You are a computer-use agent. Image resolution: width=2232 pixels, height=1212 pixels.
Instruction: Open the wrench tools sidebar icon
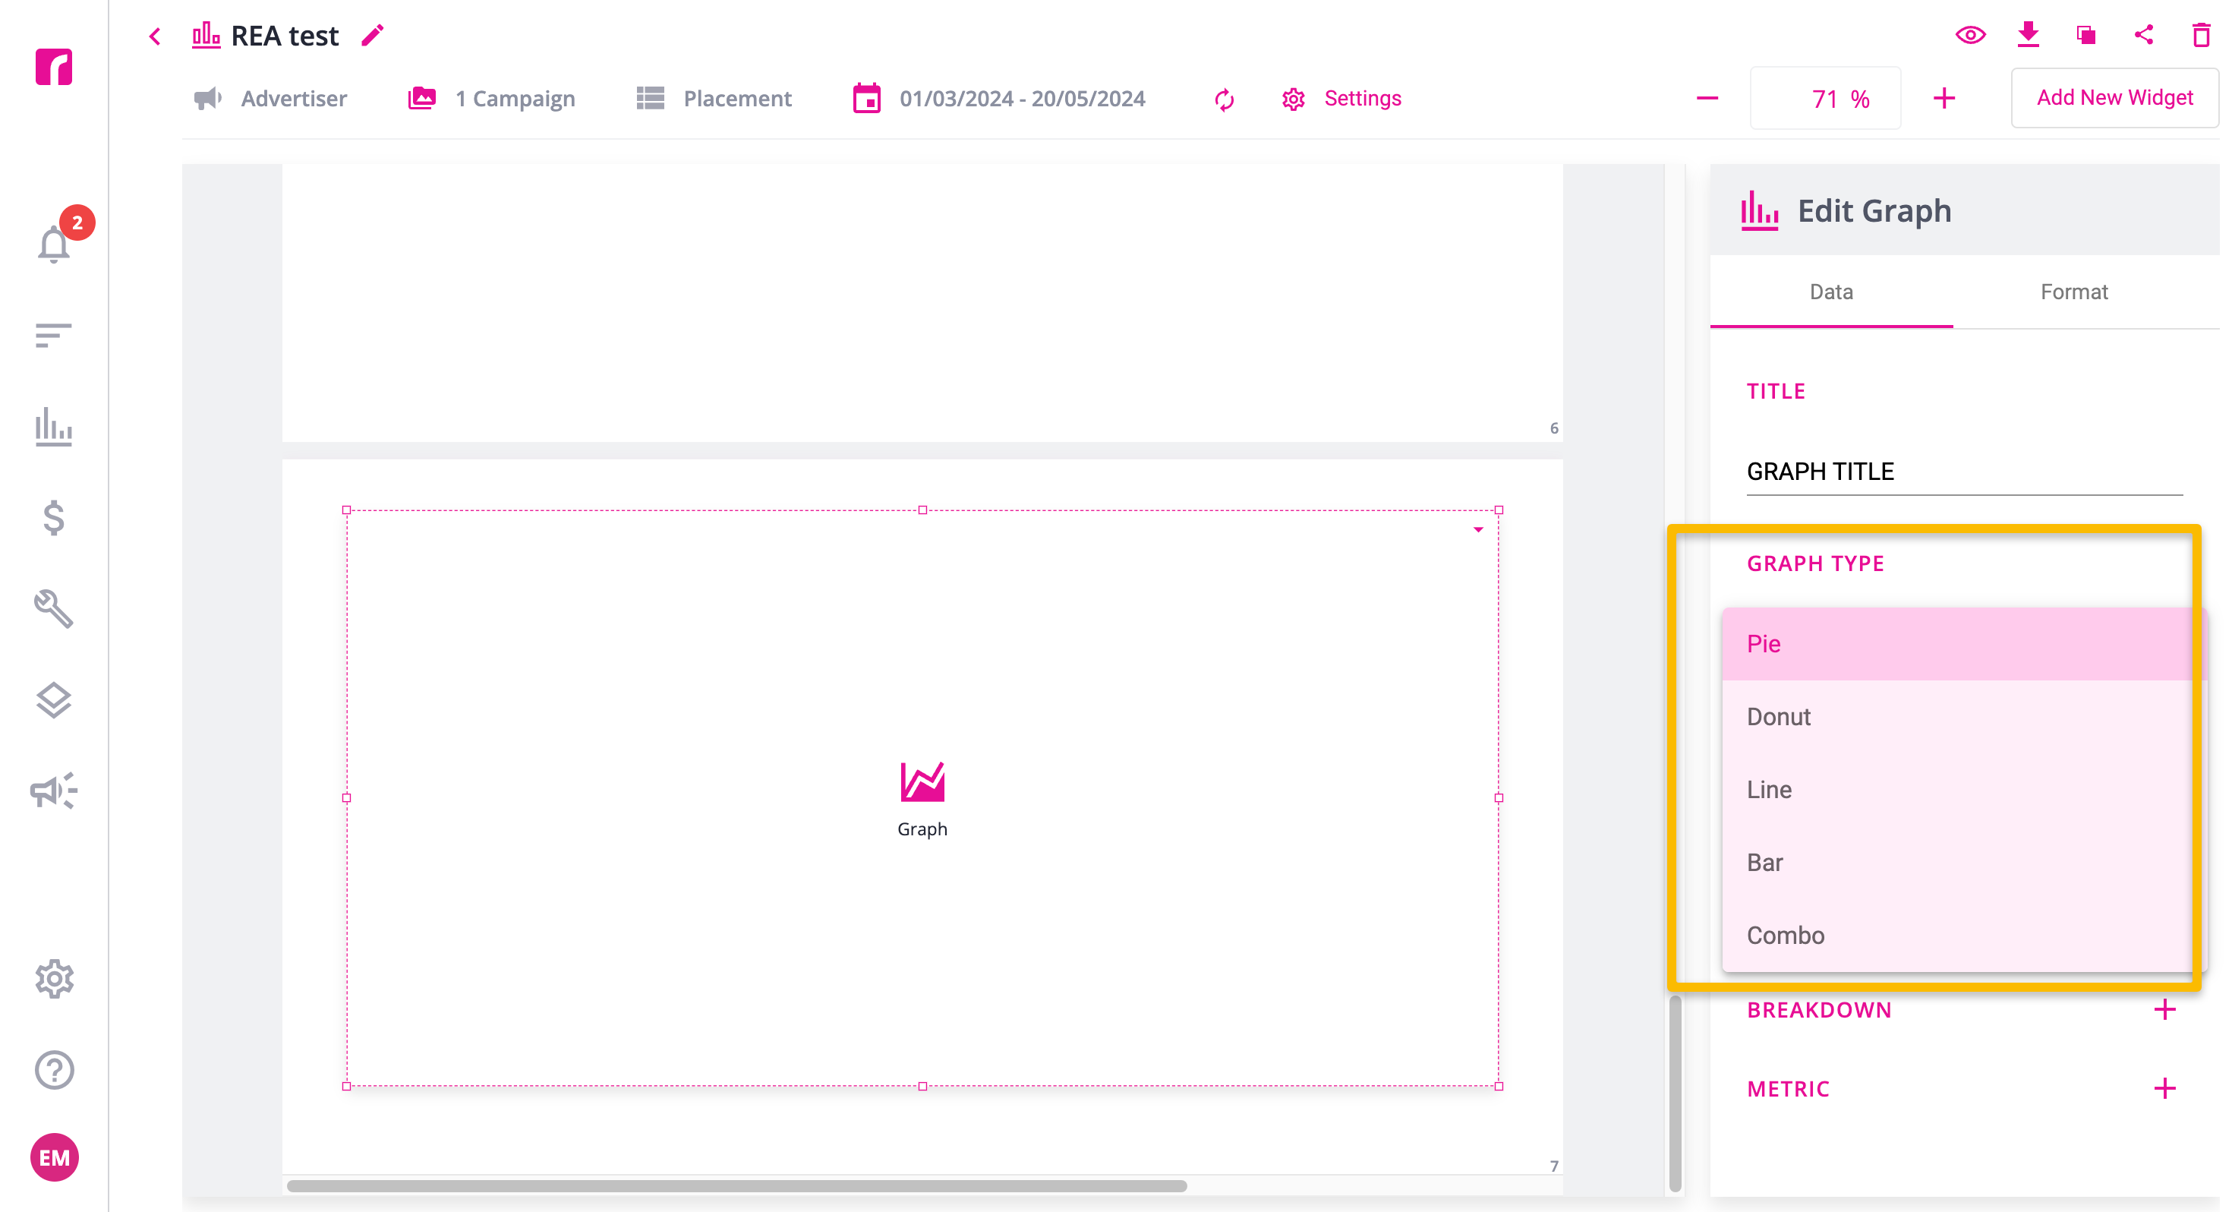54,608
